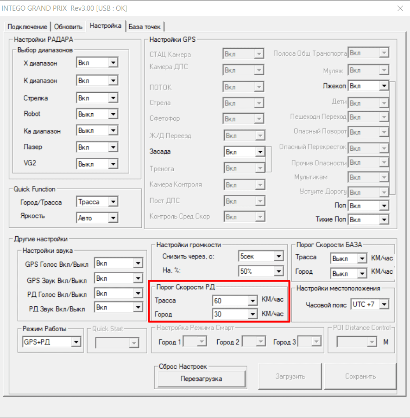Expand the К диапазон combo box
This screenshot has height=418, width=410.
pyautogui.click(x=113, y=81)
